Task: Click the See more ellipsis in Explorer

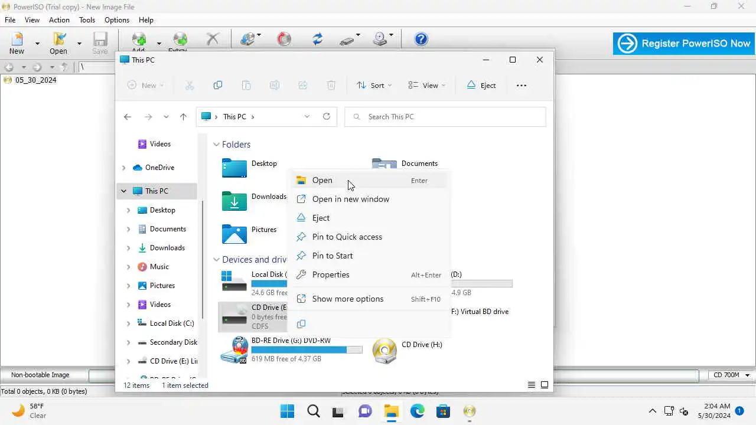Action: (522, 85)
